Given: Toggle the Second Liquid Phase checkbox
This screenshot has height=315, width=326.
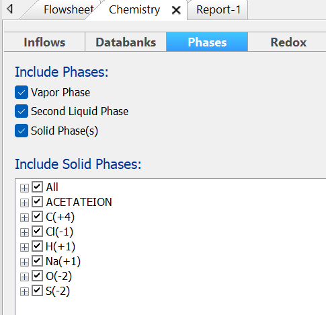Looking at the screenshot, I should click(22, 111).
